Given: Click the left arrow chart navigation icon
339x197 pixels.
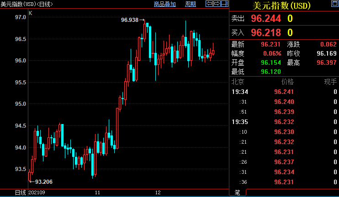Looking at the screenshot, I should (x=209, y=4).
